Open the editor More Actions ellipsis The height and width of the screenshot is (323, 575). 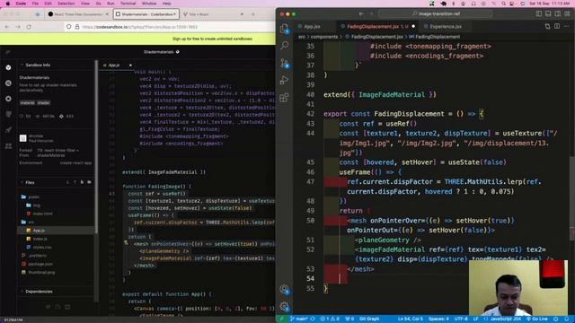point(567,26)
